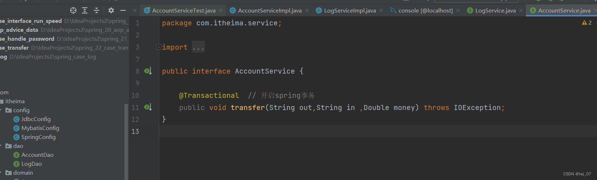597x180 pixels.
Task: Click the implementation gutter icon on line 8
Action: (148, 71)
